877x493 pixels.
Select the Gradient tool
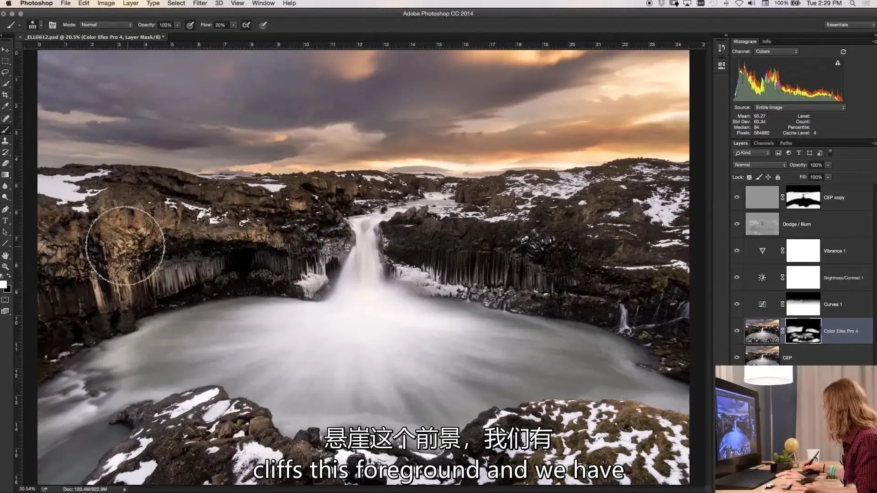[x=5, y=175]
